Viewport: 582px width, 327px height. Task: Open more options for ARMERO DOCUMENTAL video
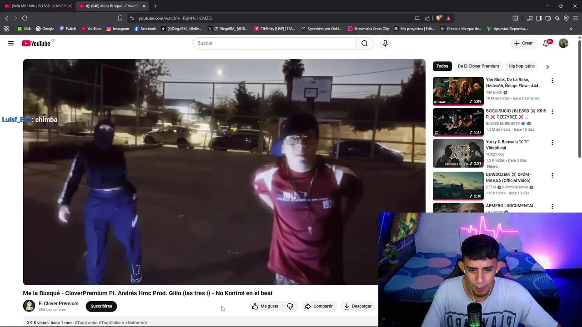tap(552, 206)
